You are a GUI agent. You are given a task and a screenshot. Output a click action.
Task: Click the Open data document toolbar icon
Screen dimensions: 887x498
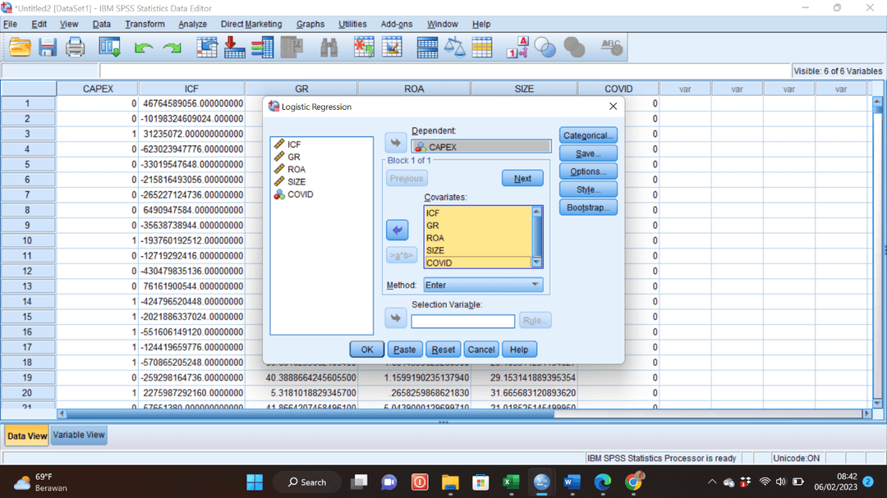pyautogui.click(x=20, y=48)
